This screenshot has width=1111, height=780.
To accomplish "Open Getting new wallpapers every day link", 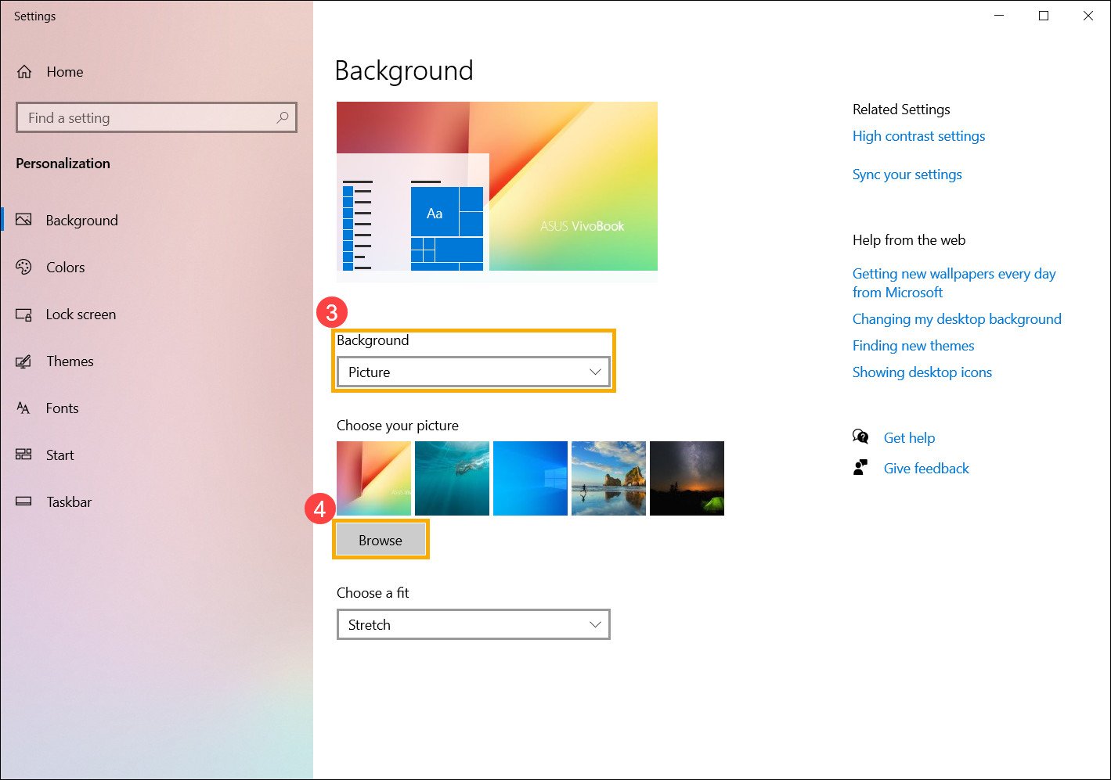I will (954, 283).
